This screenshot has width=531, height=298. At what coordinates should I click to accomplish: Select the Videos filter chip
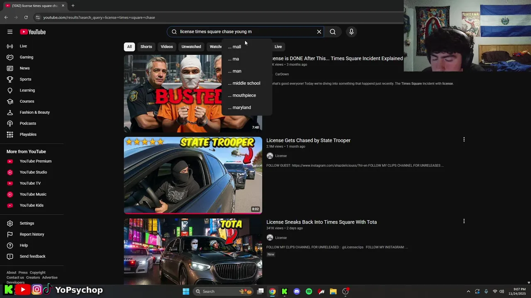(167, 47)
